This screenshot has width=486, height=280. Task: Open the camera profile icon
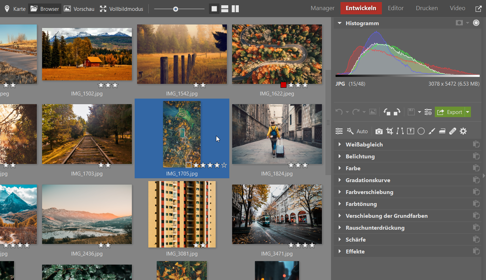(x=379, y=131)
